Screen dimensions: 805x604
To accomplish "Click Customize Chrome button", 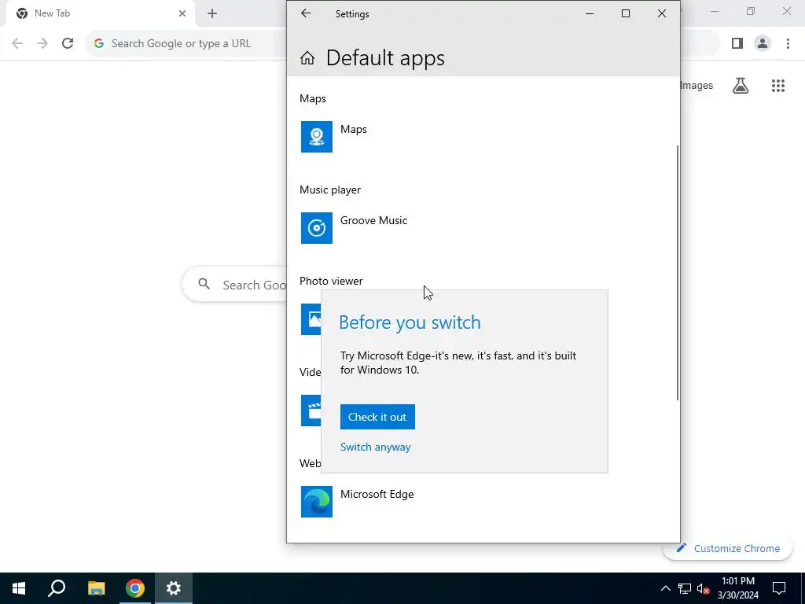I will coord(728,548).
